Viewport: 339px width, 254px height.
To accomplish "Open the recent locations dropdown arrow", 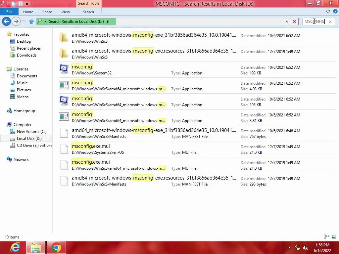I will pos(24,21).
